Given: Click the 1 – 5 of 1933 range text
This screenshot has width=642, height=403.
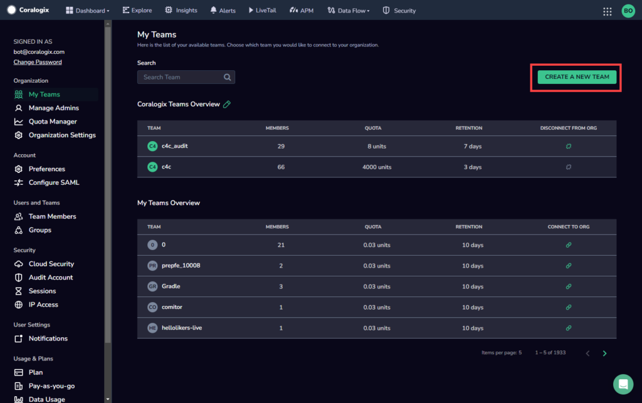Looking at the screenshot, I should click(x=550, y=352).
